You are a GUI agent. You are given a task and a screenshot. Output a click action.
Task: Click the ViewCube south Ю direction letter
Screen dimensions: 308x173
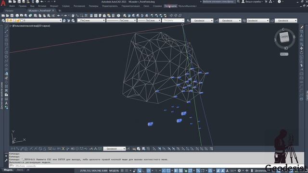286,48
